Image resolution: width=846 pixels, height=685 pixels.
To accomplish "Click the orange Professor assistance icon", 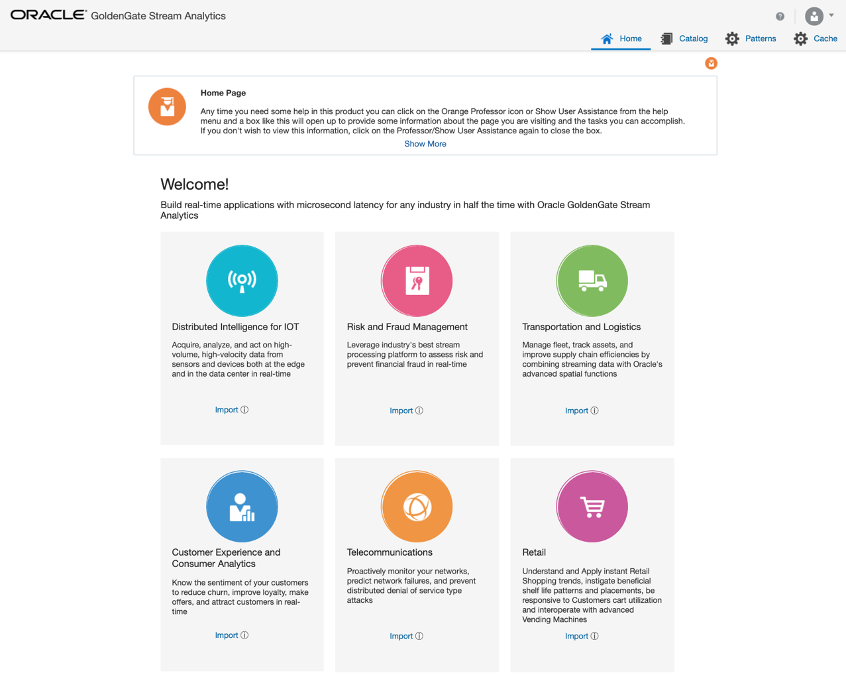I will (711, 63).
